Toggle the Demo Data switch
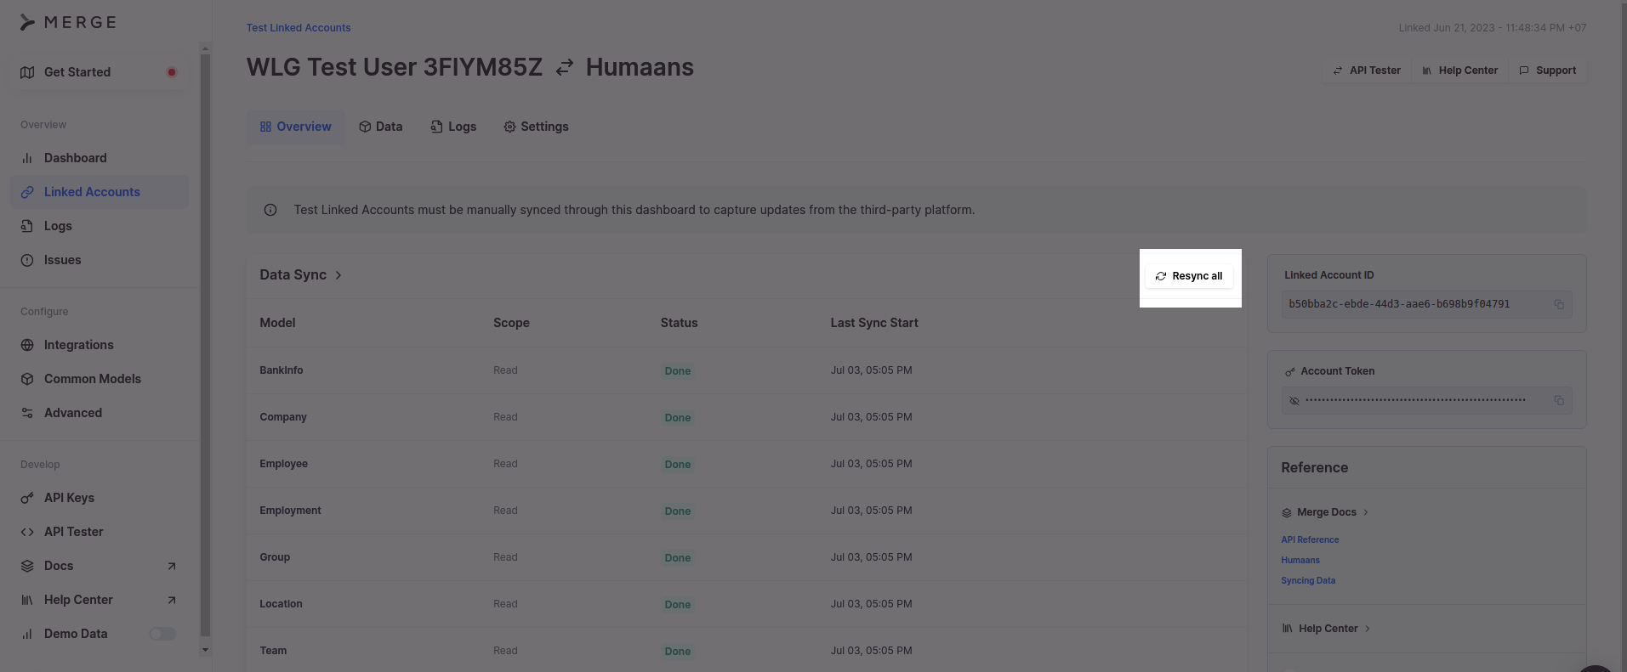This screenshot has height=672, width=1627. click(x=162, y=634)
